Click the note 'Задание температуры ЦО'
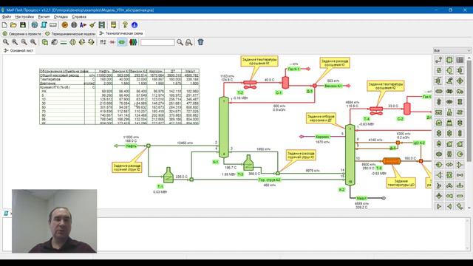This screenshot has height=266, width=473. tap(401, 183)
